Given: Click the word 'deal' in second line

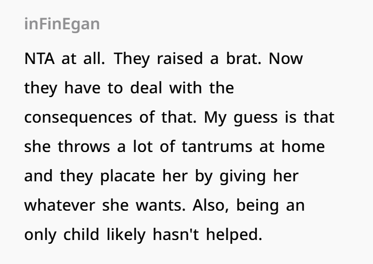Looking at the screenshot, I should pos(146,88).
